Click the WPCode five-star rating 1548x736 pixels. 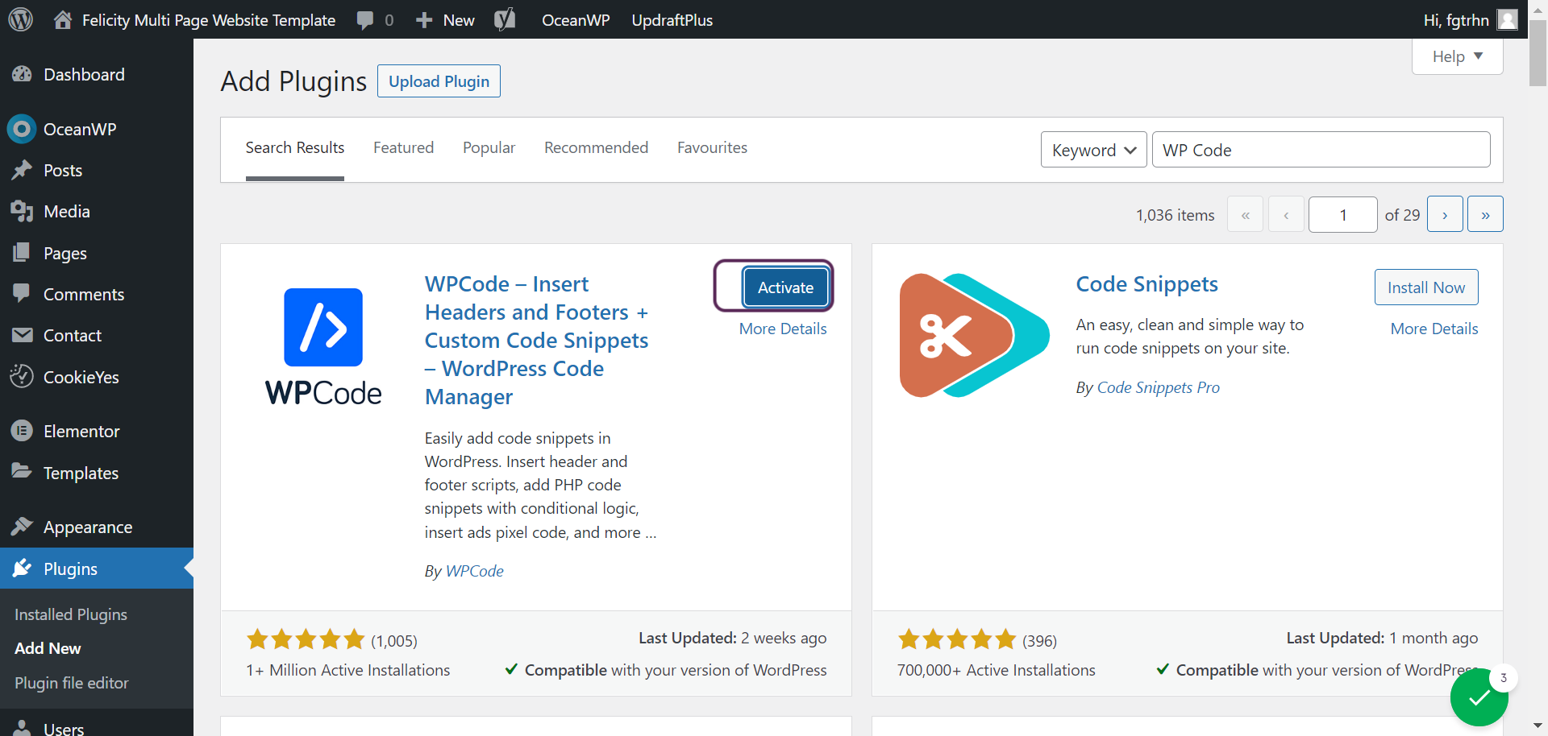(x=306, y=639)
